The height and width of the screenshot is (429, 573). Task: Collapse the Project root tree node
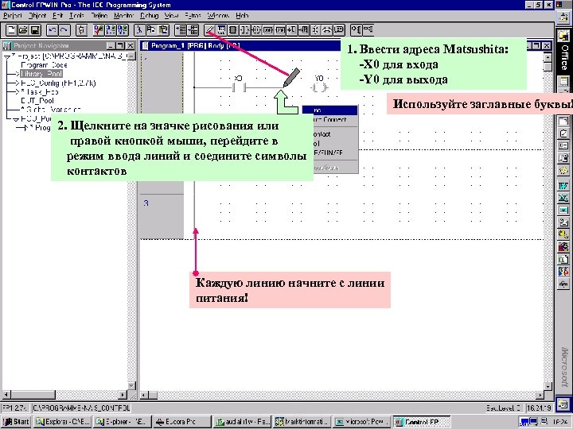pyautogui.click(x=7, y=57)
